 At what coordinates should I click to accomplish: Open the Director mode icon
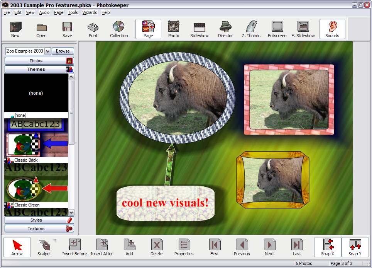tap(225, 29)
